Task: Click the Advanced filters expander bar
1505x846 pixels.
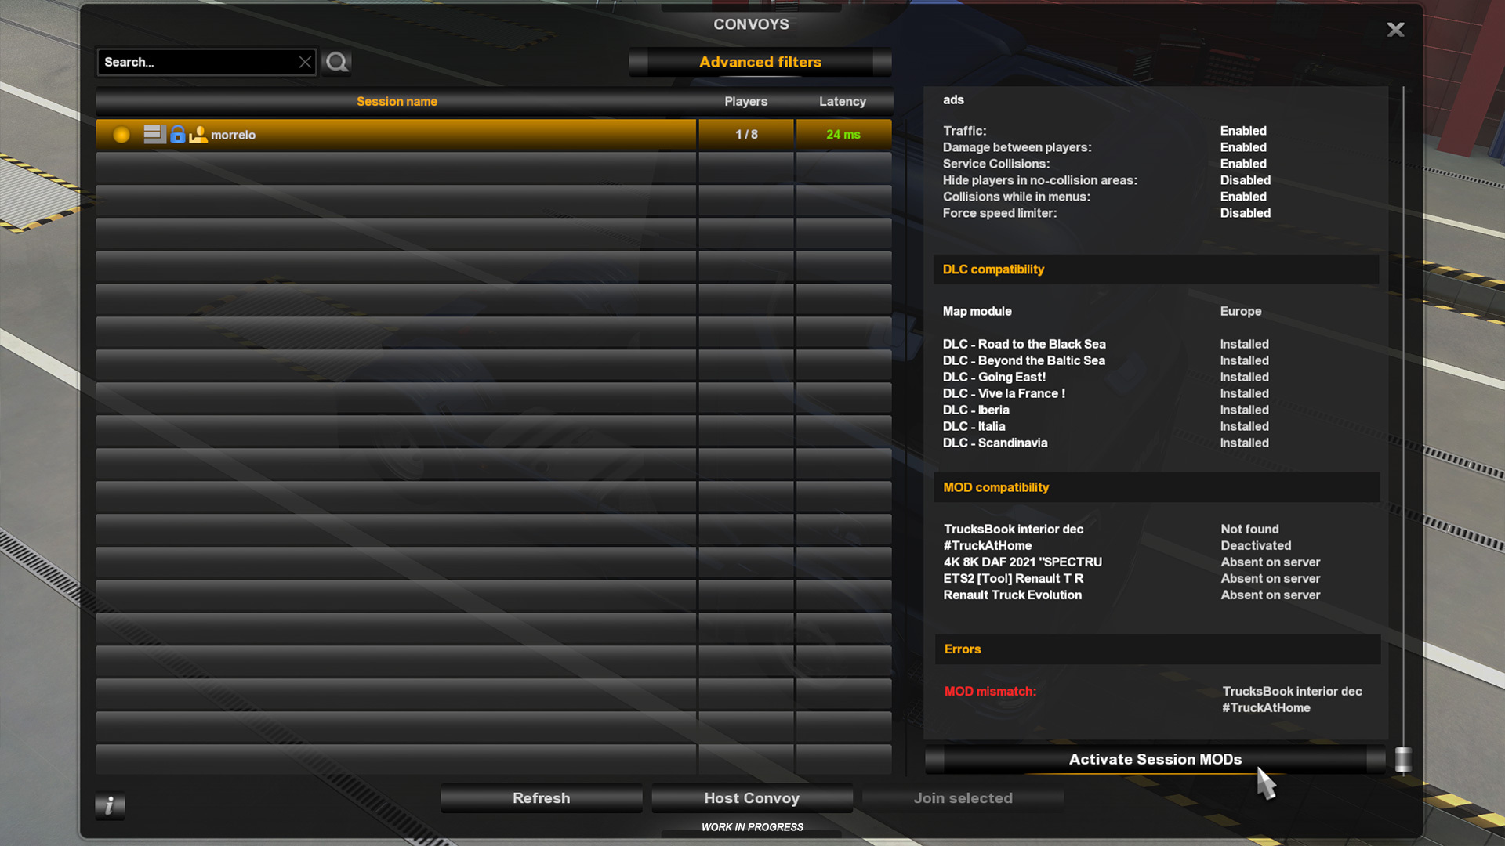Action: point(760,61)
